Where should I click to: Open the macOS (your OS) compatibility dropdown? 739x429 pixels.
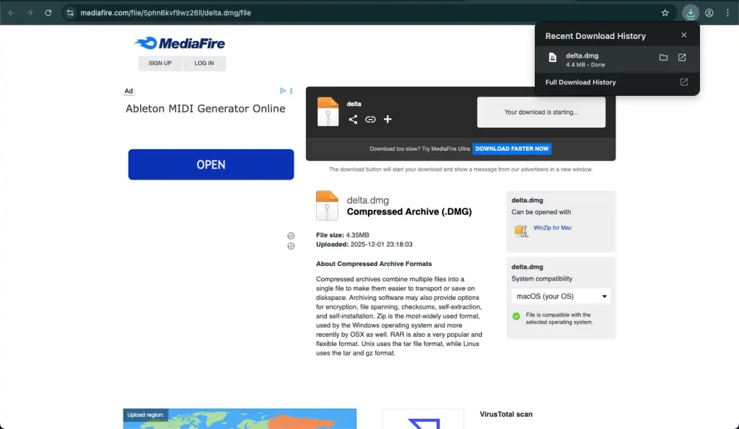(561, 296)
